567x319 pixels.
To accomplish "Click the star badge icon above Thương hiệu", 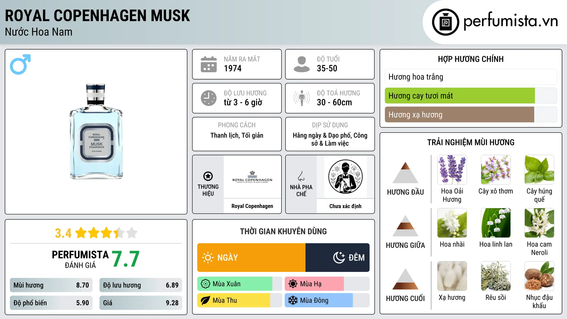I will coord(208,176).
